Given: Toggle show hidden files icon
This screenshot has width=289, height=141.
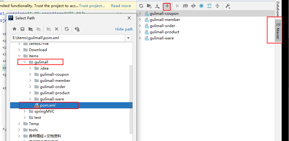Looking at the screenshot, I should [x=77, y=29].
